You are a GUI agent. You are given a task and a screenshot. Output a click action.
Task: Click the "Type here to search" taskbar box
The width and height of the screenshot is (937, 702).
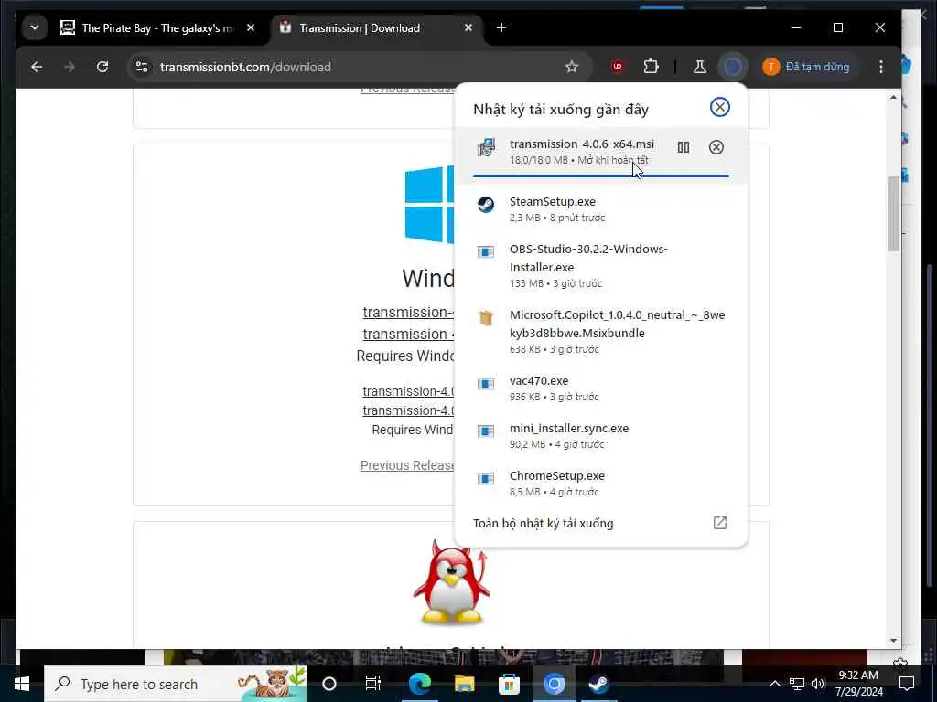176,684
